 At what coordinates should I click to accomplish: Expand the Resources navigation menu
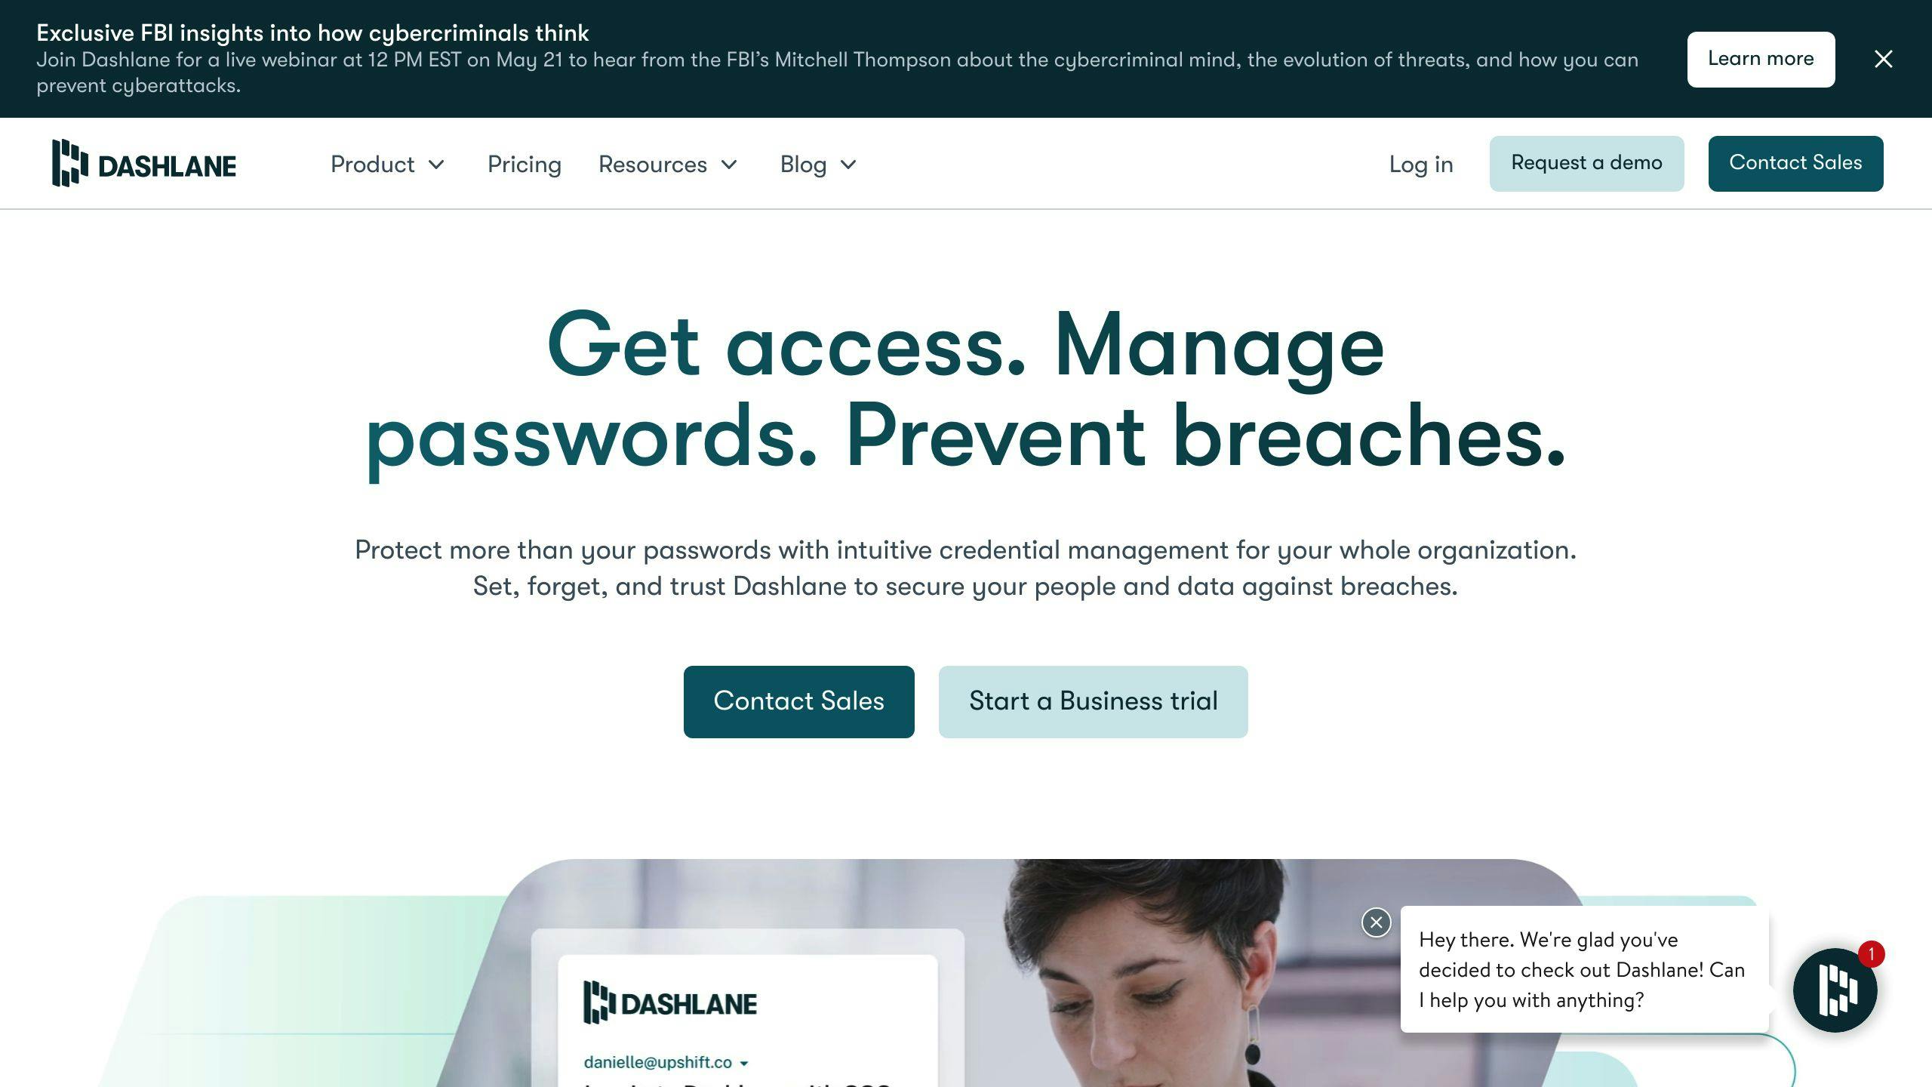coord(669,163)
